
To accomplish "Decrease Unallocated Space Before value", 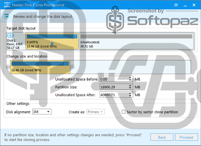I will 130,80.
